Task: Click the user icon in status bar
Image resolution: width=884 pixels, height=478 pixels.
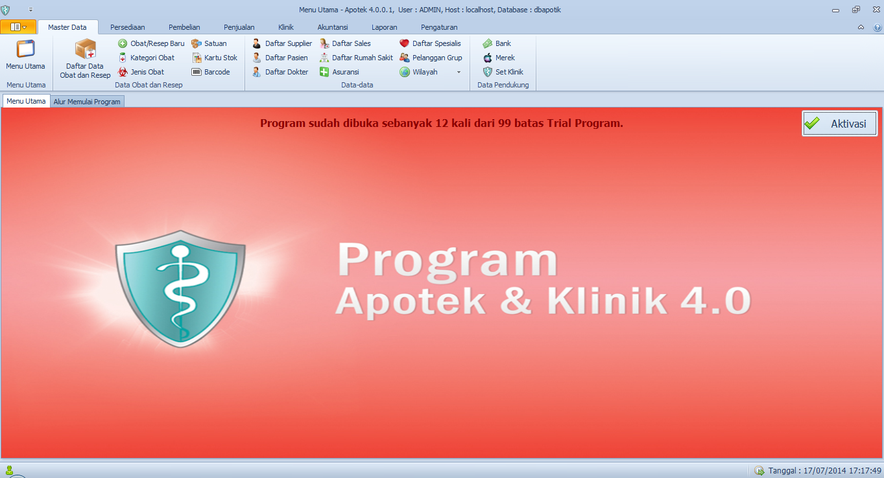Action: click(9, 470)
